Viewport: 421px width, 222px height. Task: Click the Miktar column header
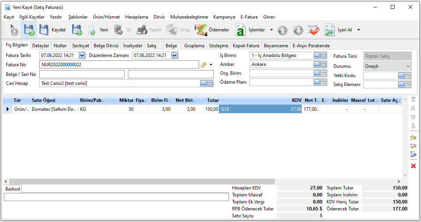point(120,100)
